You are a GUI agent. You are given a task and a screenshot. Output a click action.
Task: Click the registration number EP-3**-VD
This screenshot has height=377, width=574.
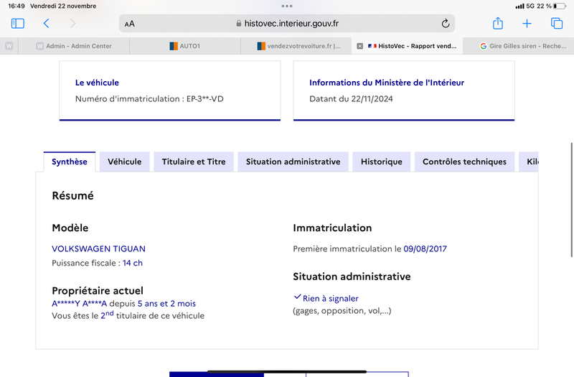click(205, 99)
